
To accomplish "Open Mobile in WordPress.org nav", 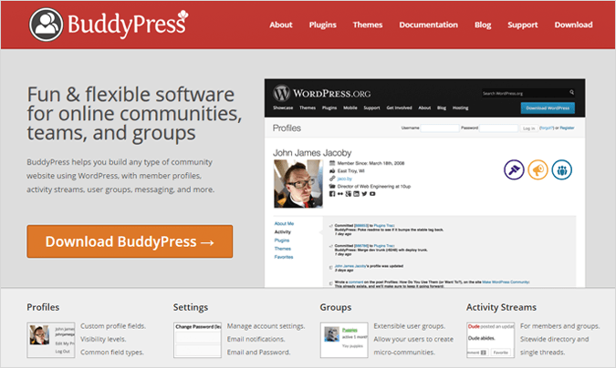I will pos(350,107).
